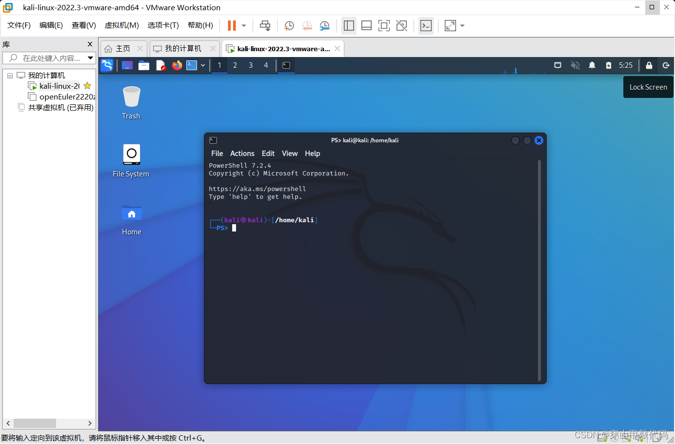Close the 主页 tab
The width and height of the screenshot is (675, 444).
(140, 48)
